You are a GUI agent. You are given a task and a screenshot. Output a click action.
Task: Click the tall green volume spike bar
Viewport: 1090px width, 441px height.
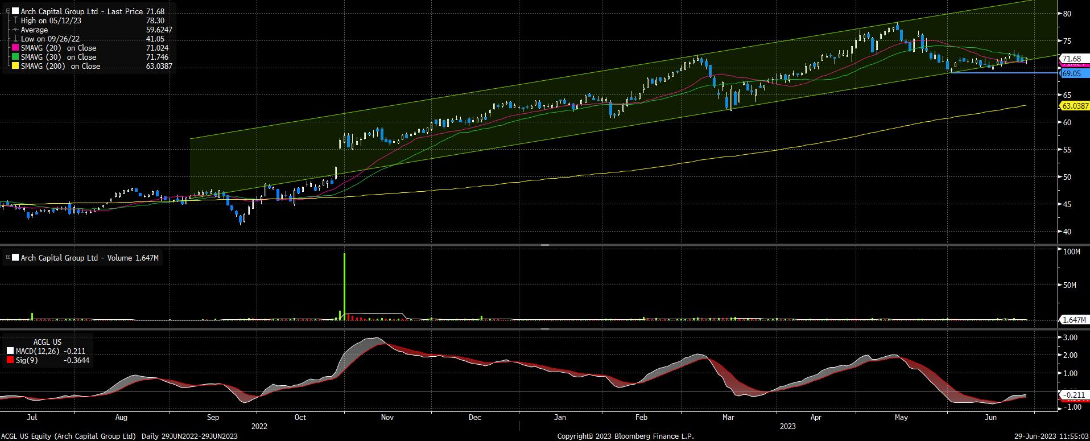[345, 287]
